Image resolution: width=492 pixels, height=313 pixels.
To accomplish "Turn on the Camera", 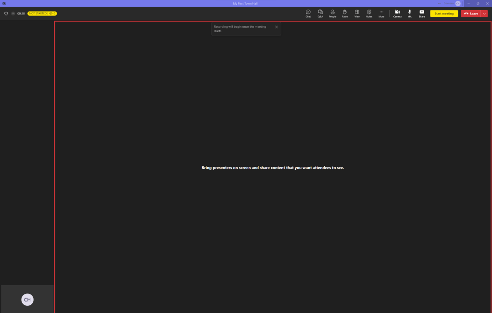I will (x=397, y=13).
